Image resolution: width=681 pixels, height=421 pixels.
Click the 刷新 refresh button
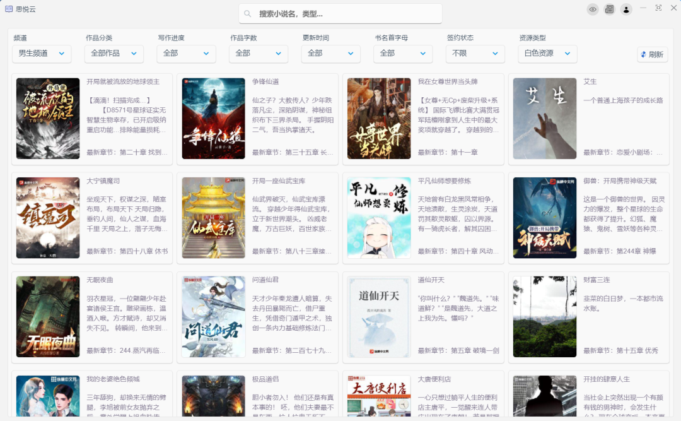(653, 54)
